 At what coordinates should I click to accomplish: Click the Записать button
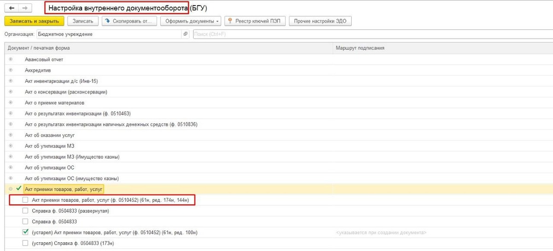click(x=83, y=21)
